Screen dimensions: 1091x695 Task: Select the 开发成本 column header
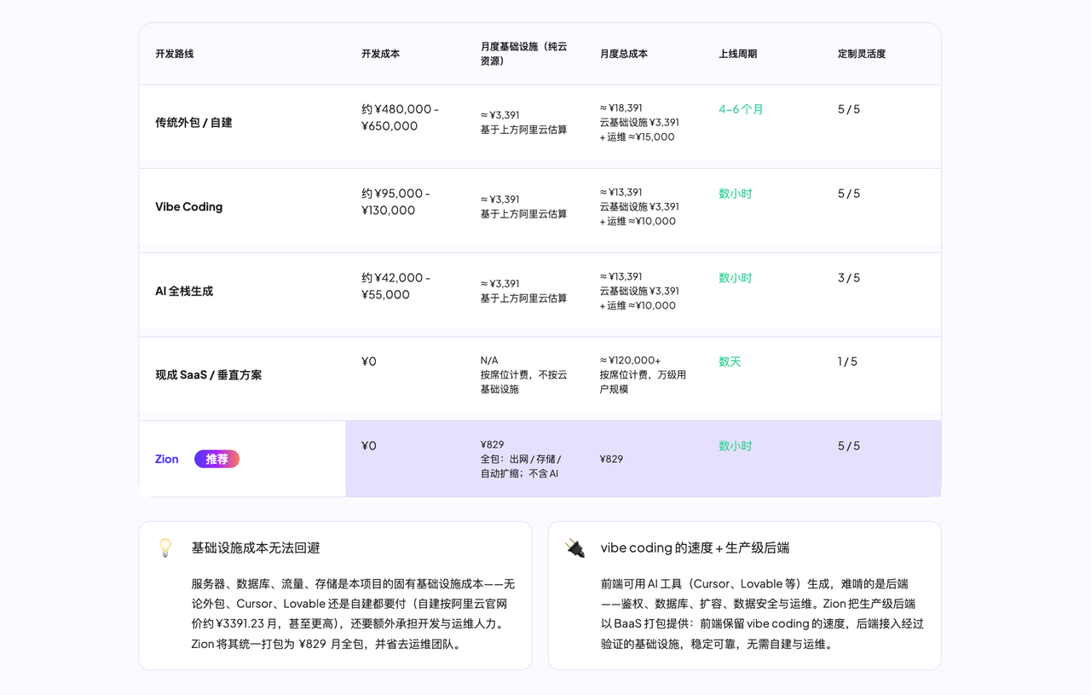[x=380, y=54]
